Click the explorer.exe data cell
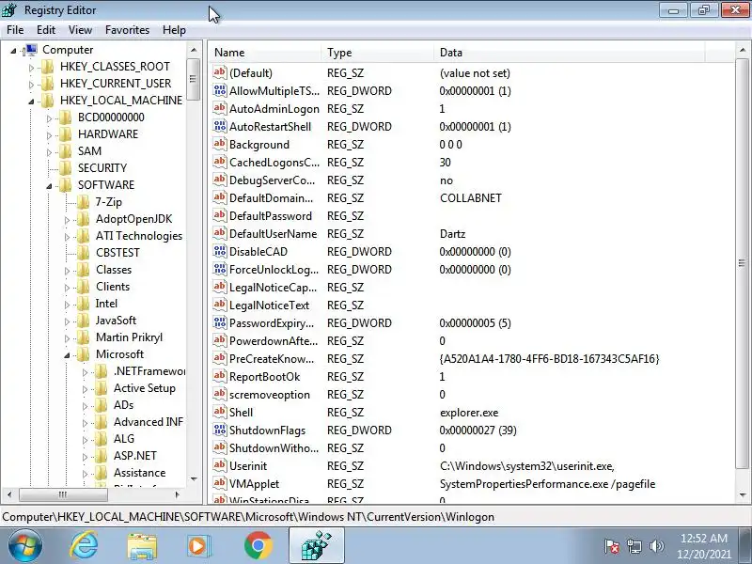 [469, 413]
